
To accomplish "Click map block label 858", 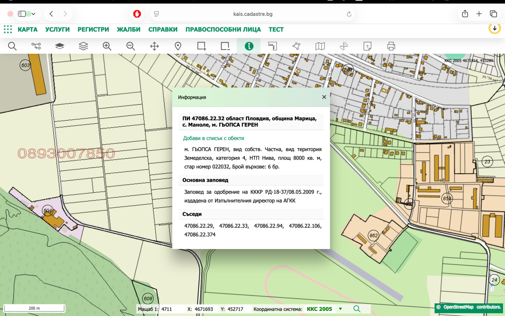I will point(447,198).
